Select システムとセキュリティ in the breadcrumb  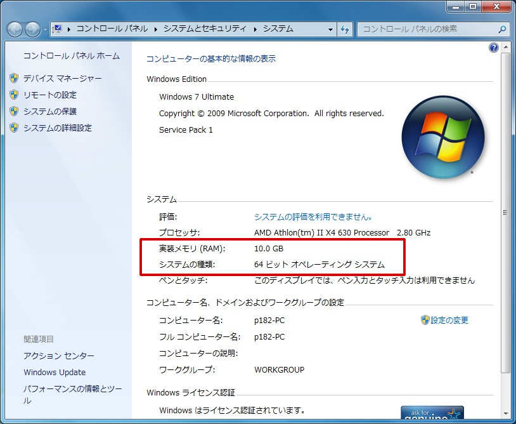[205, 29]
